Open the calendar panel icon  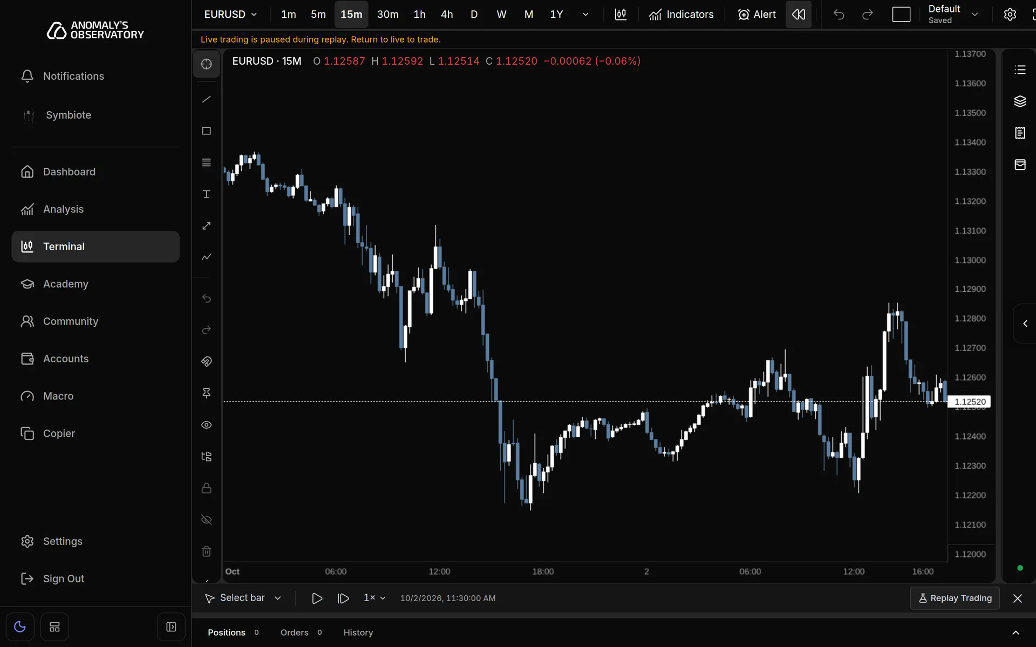[x=1020, y=164]
